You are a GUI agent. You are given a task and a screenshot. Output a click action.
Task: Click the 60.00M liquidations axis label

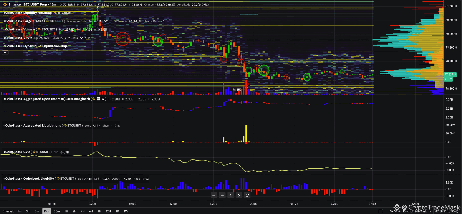(x=450, y=125)
